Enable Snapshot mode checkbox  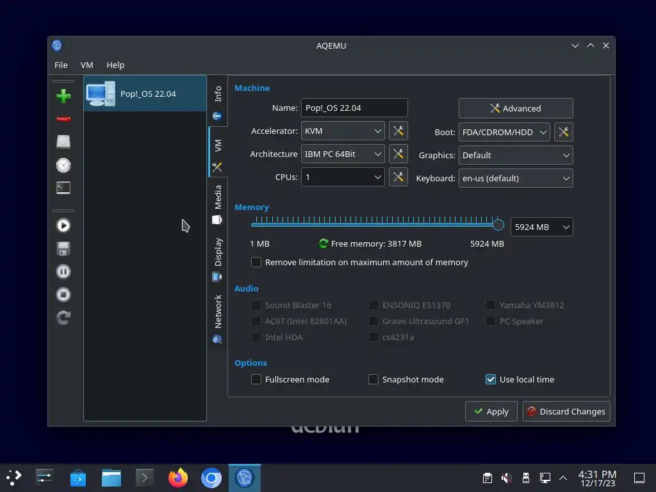(373, 379)
